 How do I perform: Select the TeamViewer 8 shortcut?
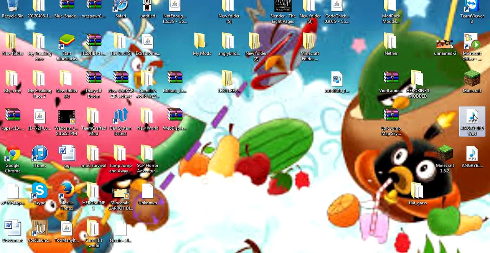coord(472,12)
